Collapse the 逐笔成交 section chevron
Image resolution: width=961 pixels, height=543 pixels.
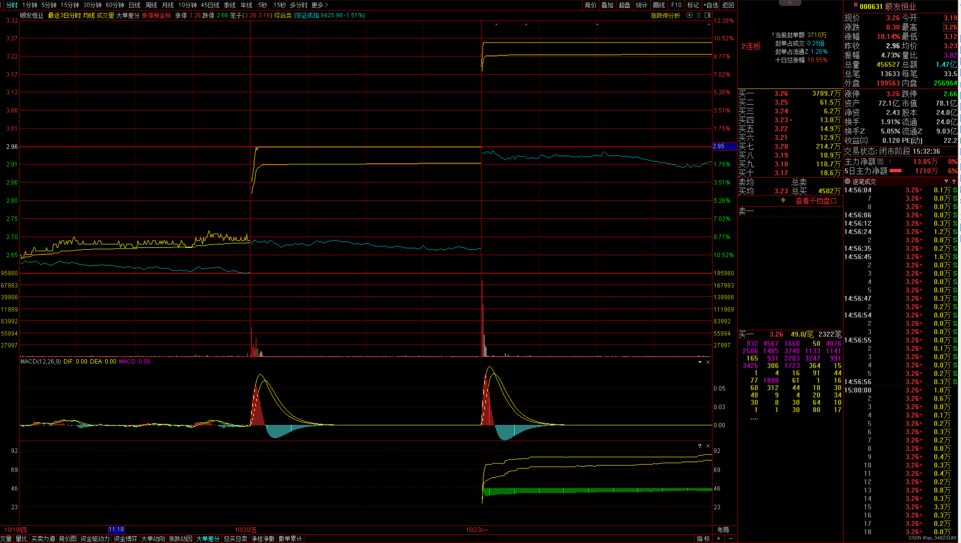point(847,181)
